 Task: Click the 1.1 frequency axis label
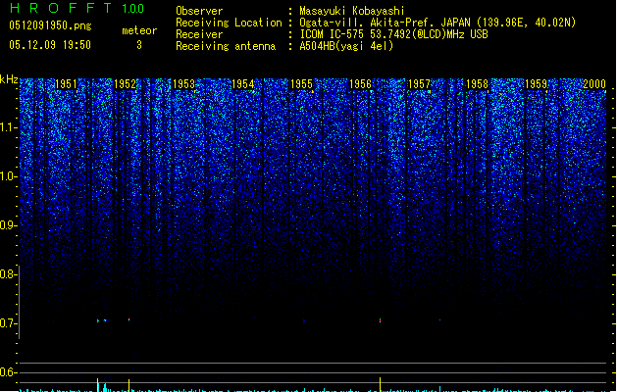pos(9,127)
